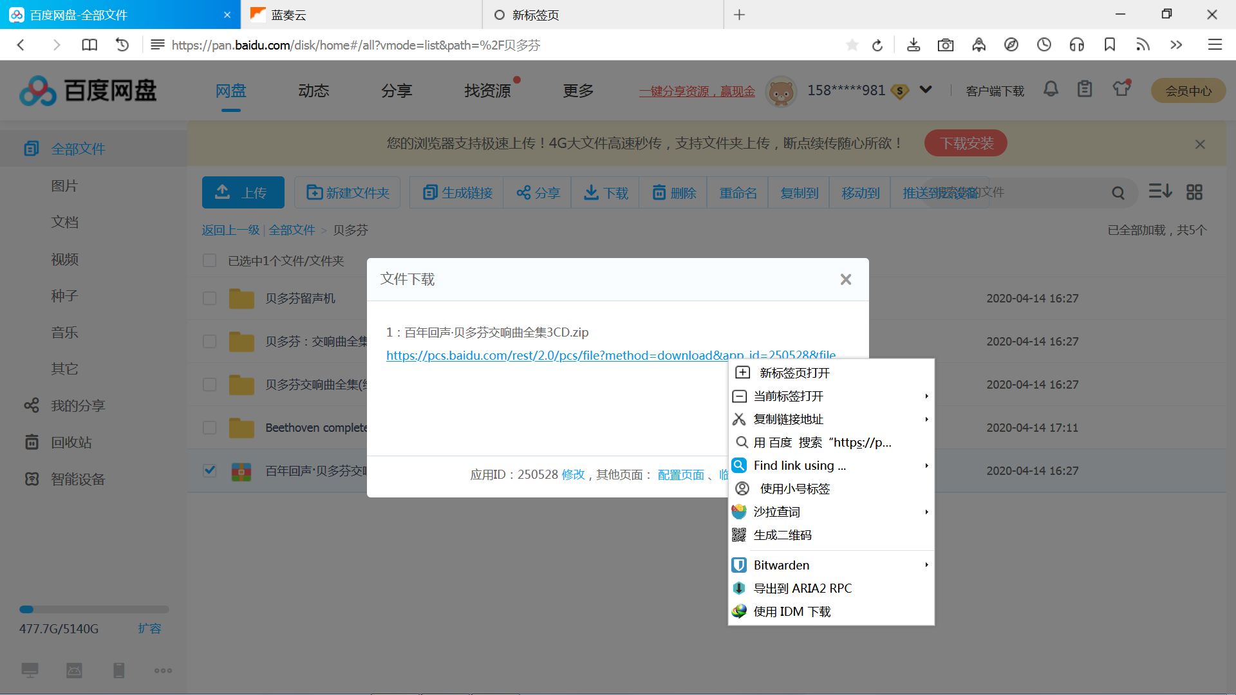This screenshot has height=695, width=1236.
Task: Click the 下载安装 red button
Action: 966,143
